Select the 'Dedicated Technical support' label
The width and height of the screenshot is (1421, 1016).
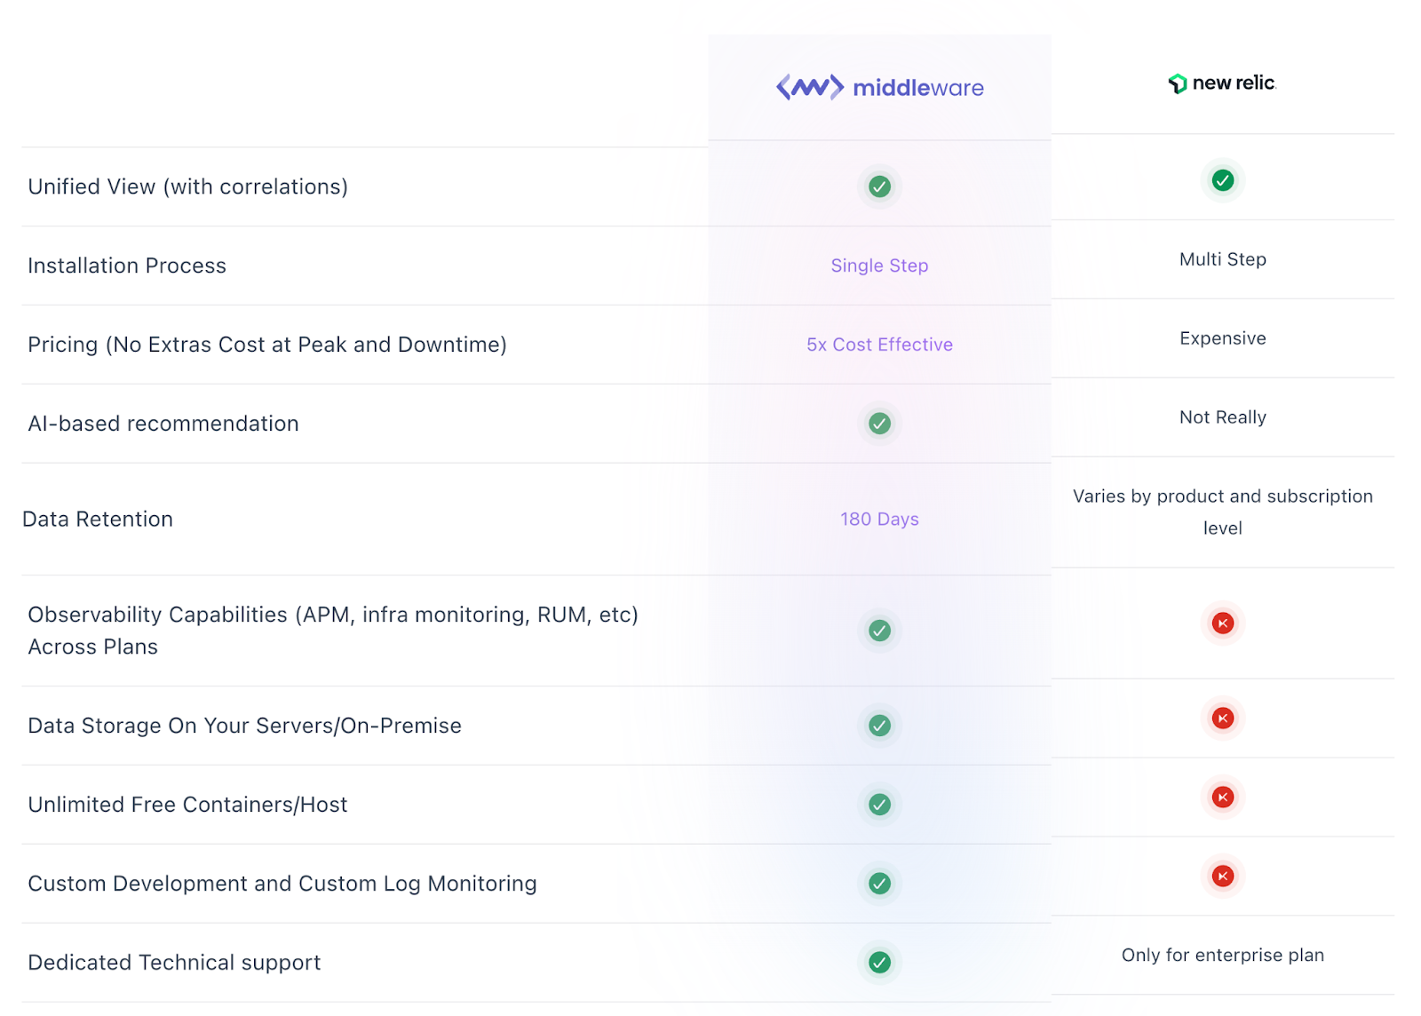pos(174,963)
